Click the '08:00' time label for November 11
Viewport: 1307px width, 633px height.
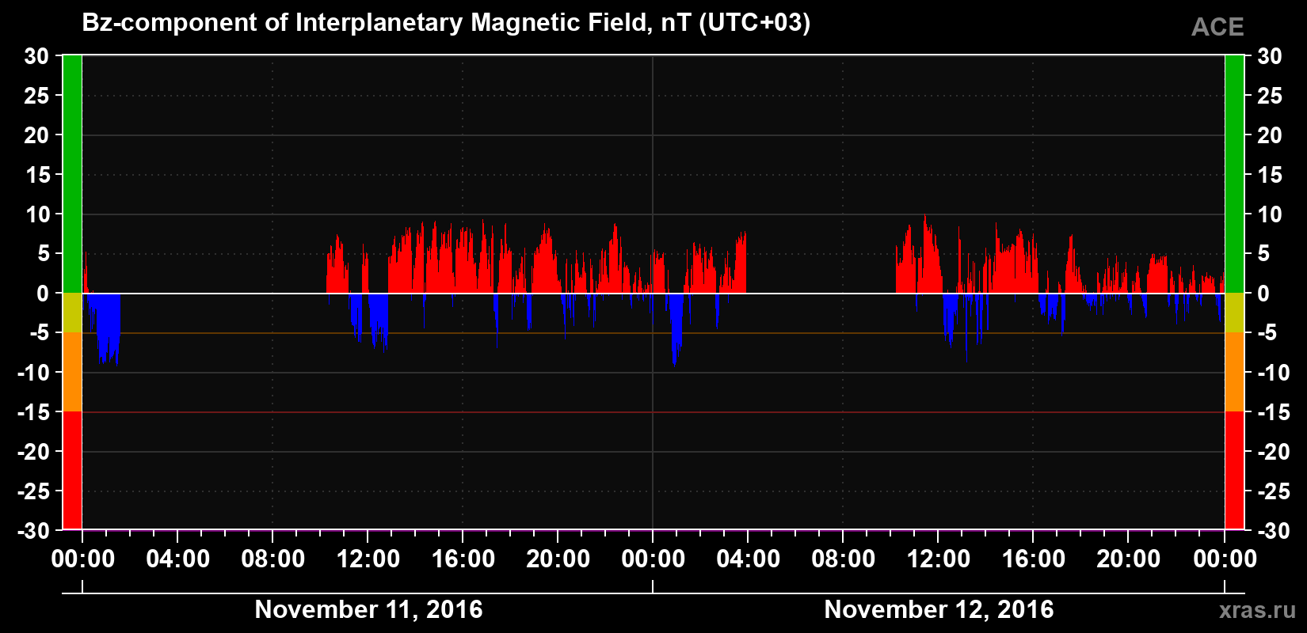(273, 559)
